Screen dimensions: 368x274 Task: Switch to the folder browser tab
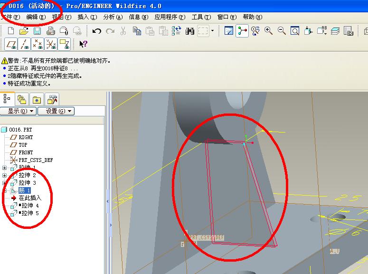click(22, 100)
